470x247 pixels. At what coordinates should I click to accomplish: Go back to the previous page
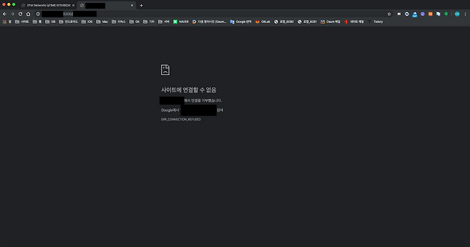pyautogui.click(x=5, y=14)
